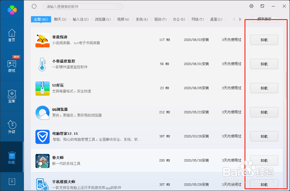Viewport: 290px width, 191px height.
Task: Click the four-leaf clover app logo
Action: point(12,10)
